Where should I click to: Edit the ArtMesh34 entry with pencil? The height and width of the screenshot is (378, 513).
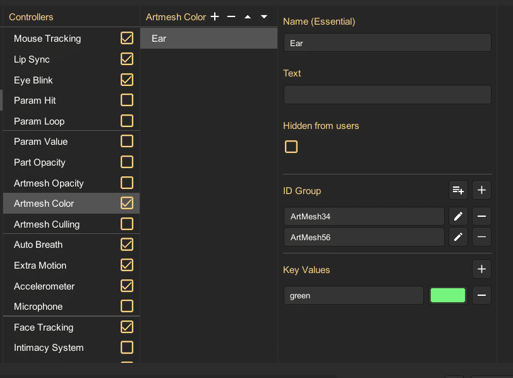click(x=458, y=216)
